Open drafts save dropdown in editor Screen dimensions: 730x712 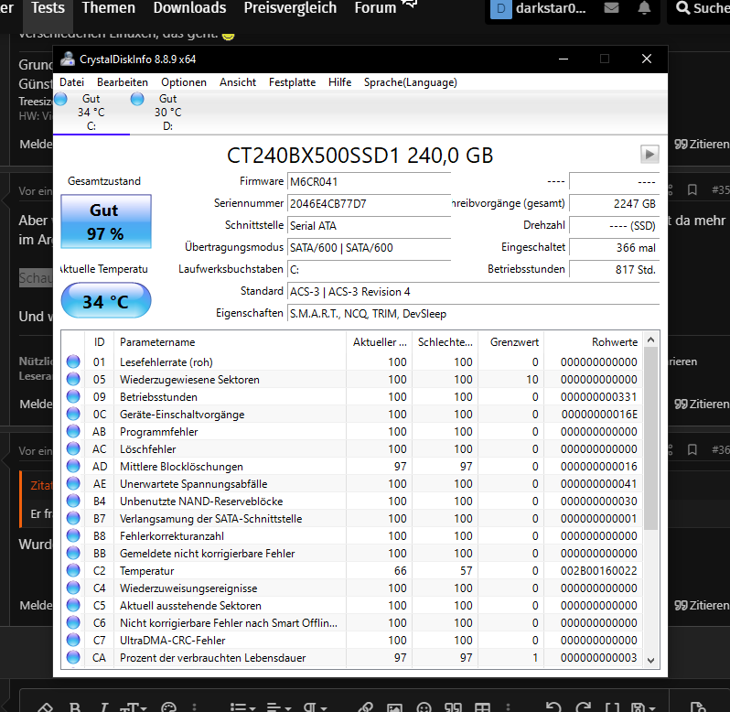click(643, 707)
